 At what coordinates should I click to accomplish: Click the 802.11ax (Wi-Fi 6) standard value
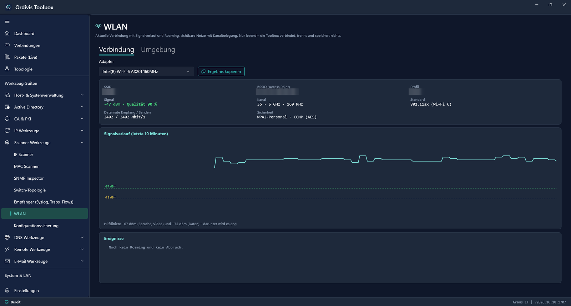(431, 104)
